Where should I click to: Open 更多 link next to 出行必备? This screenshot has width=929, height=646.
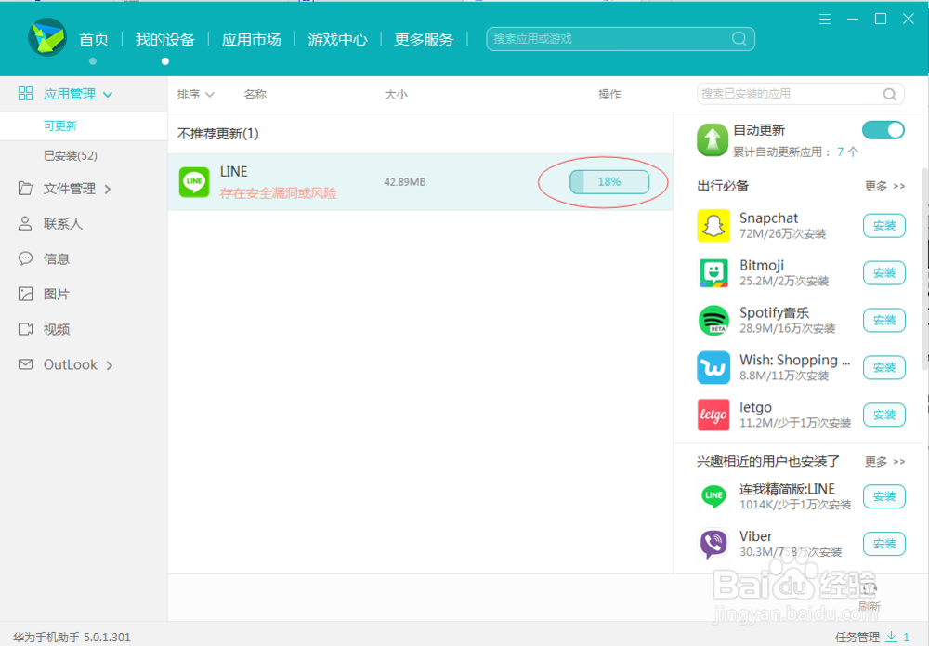point(883,185)
